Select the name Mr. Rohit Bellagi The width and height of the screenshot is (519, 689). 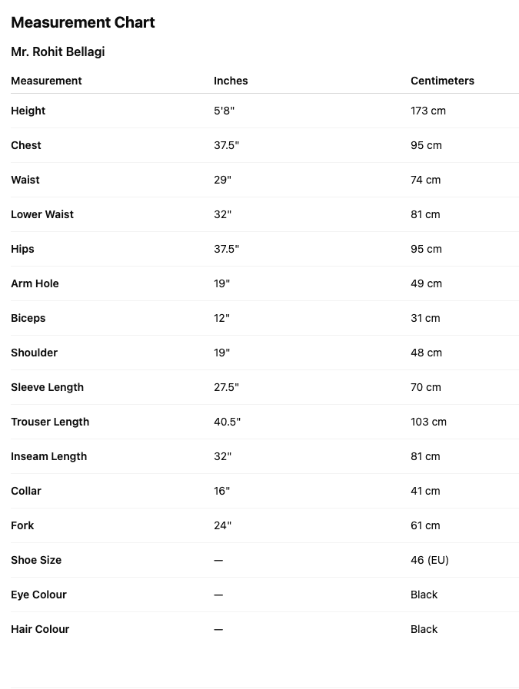[x=58, y=52]
